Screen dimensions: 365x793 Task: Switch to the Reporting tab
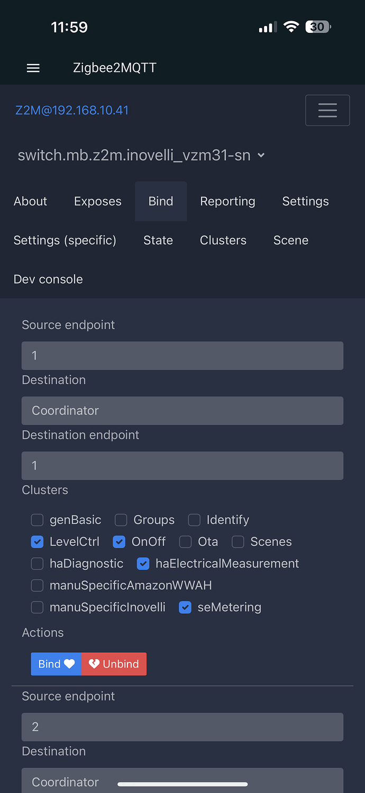tap(227, 202)
